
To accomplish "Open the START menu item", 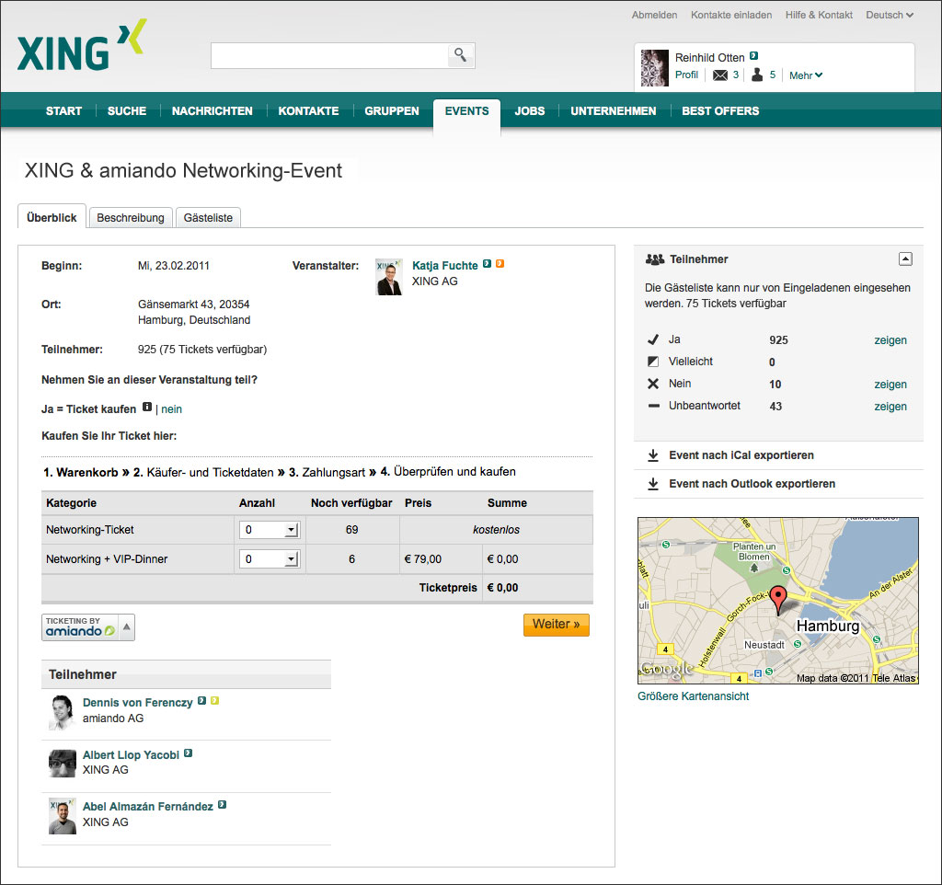I will point(63,111).
